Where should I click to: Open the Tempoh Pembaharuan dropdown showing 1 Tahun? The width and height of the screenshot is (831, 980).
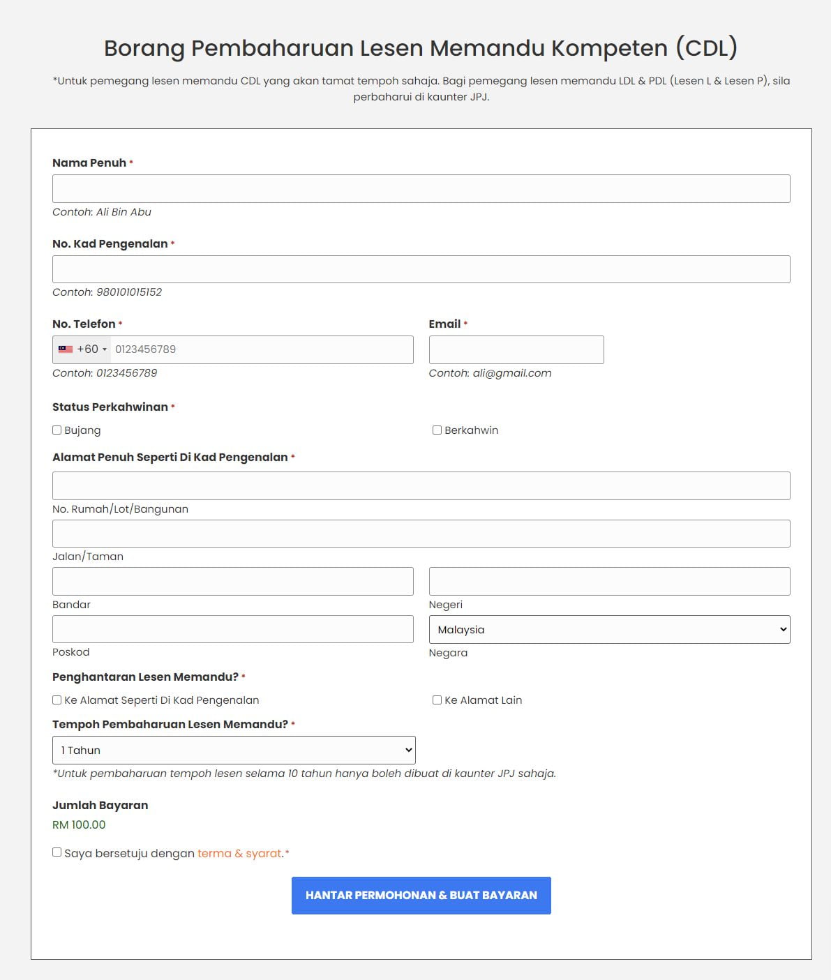tap(234, 750)
